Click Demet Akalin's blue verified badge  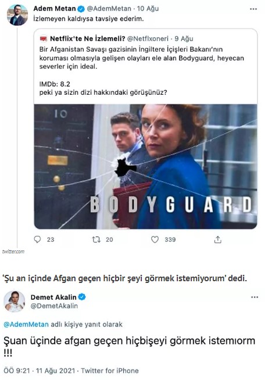tap(82, 297)
